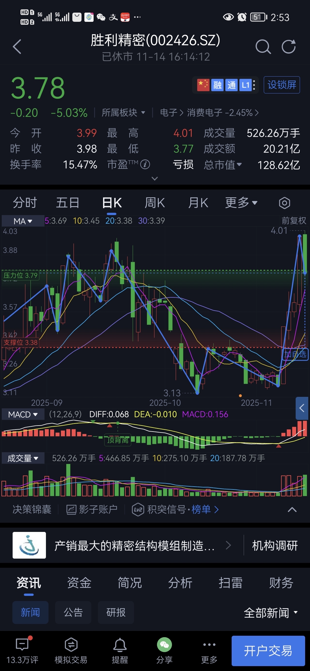Open 财务 section tab
Image resolution: width=310 pixels, height=671 pixels.
tap(281, 583)
